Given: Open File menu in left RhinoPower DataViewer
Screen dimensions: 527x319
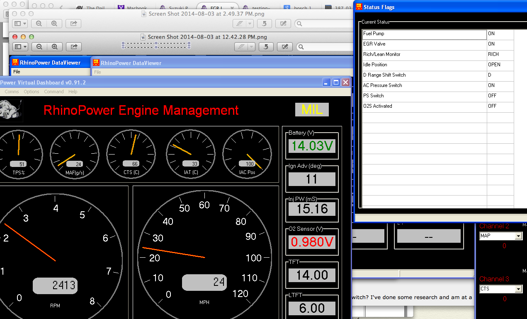Looking at the screenshot, I should [x=16, y=72].
